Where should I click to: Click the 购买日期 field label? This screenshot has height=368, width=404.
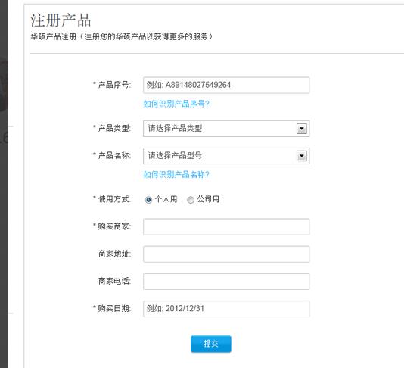[x=113, y=308]
